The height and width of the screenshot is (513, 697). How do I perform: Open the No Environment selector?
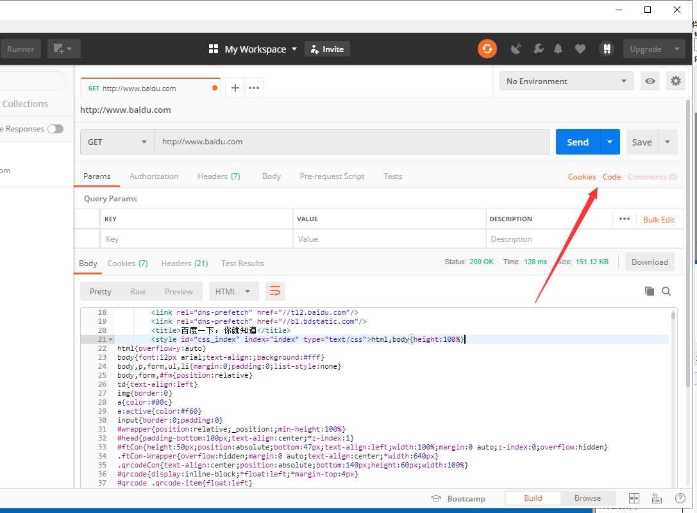tap(566, 81)
